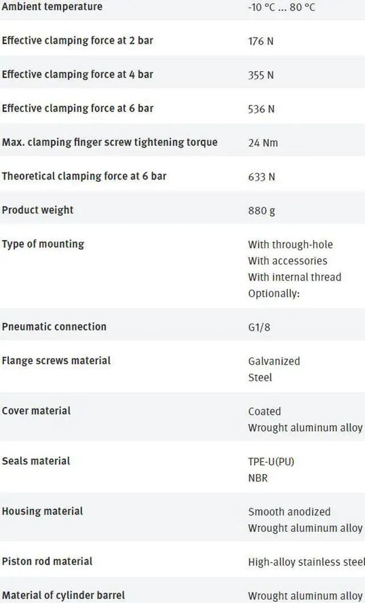Screen dimensions: 365x603
Task: Click the Flange screws material label
Action: (56, 361)
